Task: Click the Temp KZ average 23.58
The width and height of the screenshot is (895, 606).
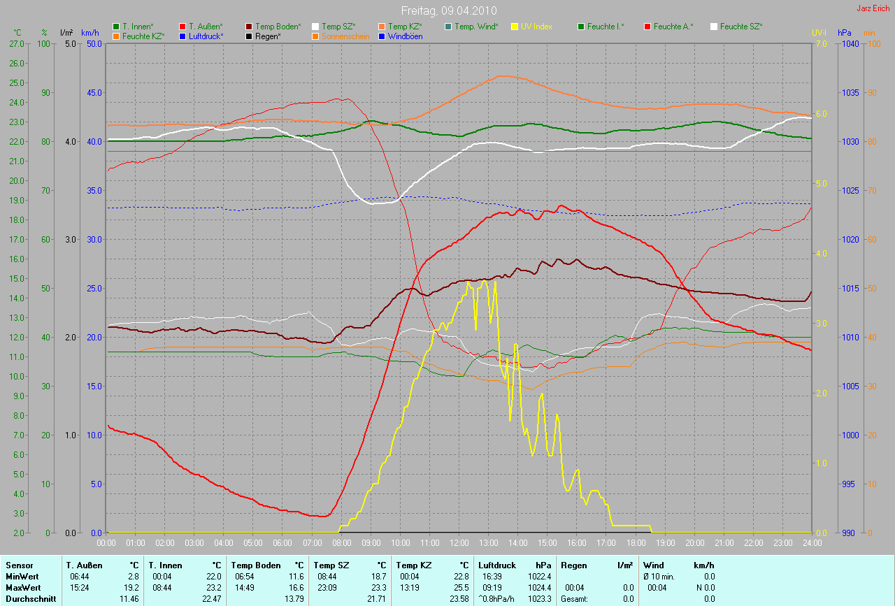Action: click(x=460, y=599)
